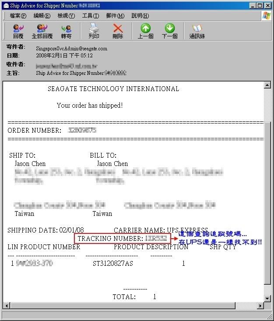The width and height of the screenshot is (274, 321).
Task: Open the 檔案(F) File menu
Action: point(18,16)
